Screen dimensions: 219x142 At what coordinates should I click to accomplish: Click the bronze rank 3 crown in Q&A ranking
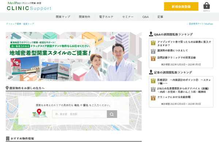point(153,59)
